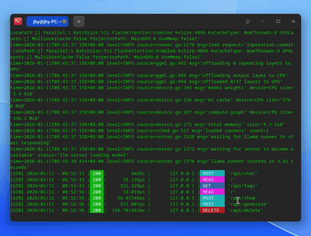The image size is (311, 236).
Task: Click the 511.007µs duration value
Action: pos(132,204)
